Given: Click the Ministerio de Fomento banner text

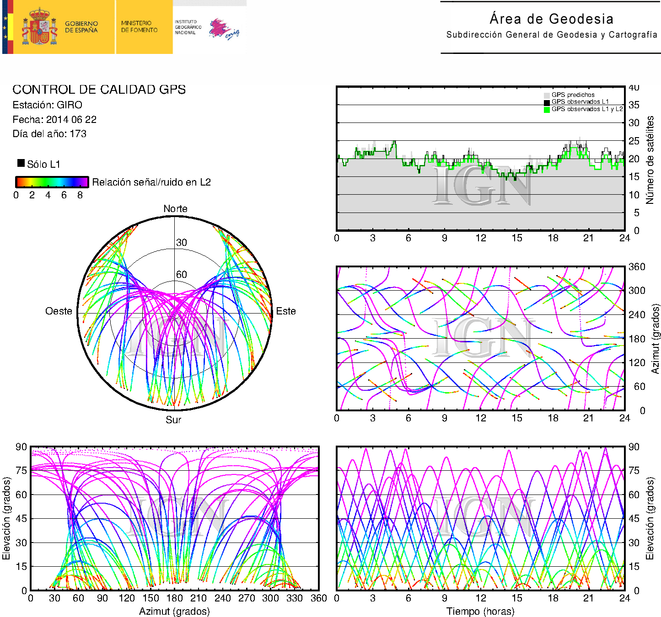Looking at the screenshot, I should [139, 27].
